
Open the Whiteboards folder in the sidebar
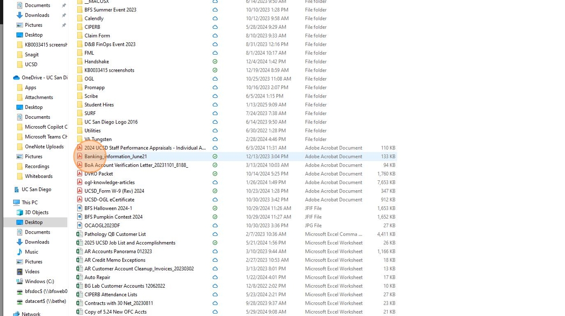point(39,176)
